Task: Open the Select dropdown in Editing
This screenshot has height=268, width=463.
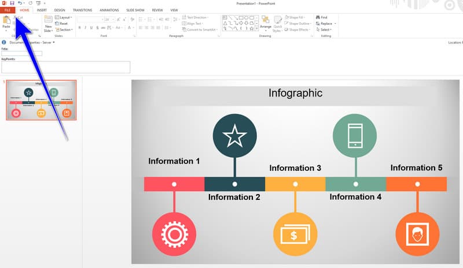Action: [324, 30]
